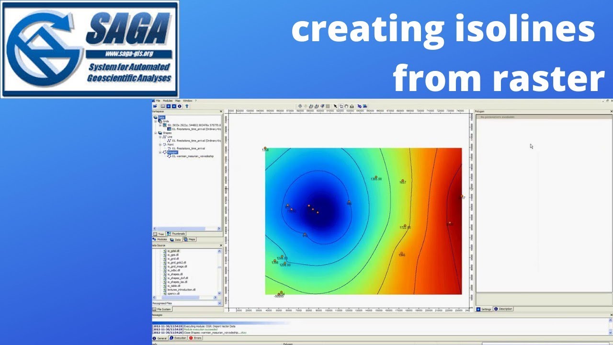Collapse the Line tree node
This screenshot has height=345, width=613.
(160, 137)
